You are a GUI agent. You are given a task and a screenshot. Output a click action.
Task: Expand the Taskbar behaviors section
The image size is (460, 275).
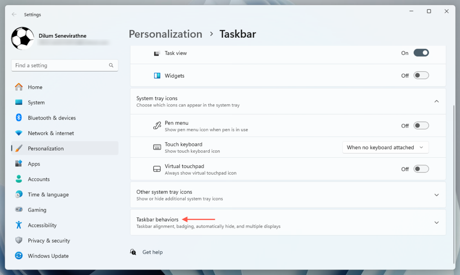point(436,222)
